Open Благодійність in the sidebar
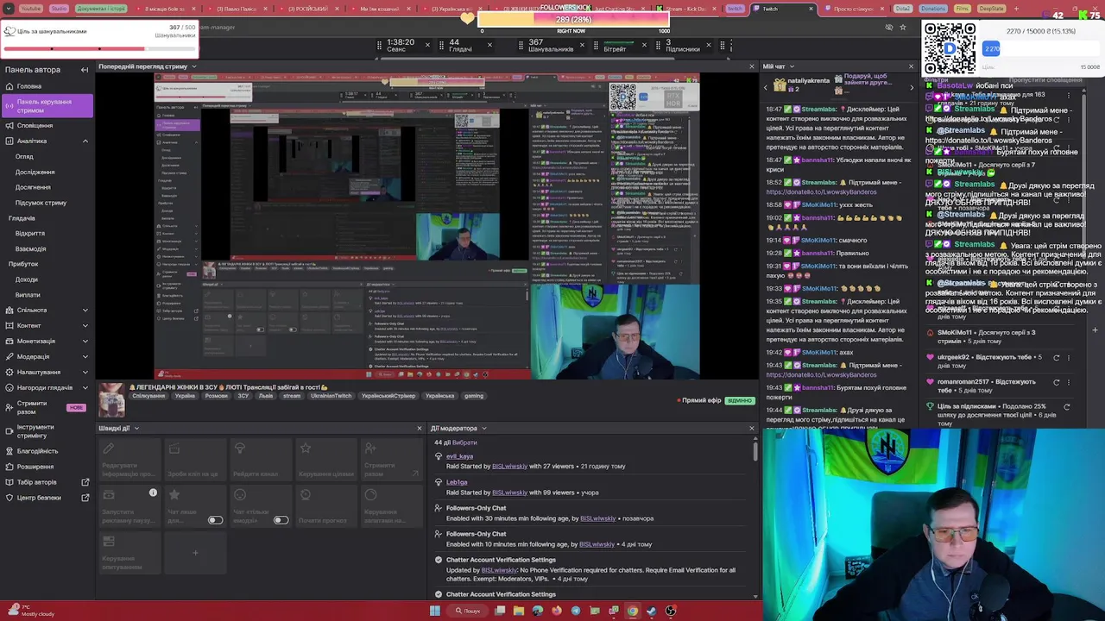This screenshot has width=1105, height=621. pos(37,451)
